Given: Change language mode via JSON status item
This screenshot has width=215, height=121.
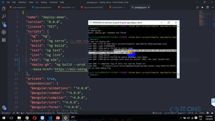Looking at the screenshot, I should pos(202,113).
